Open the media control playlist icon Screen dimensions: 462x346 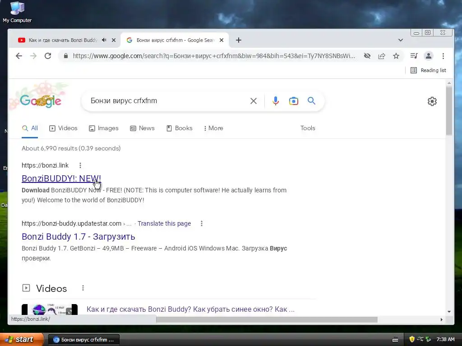(x=414, y=56)
